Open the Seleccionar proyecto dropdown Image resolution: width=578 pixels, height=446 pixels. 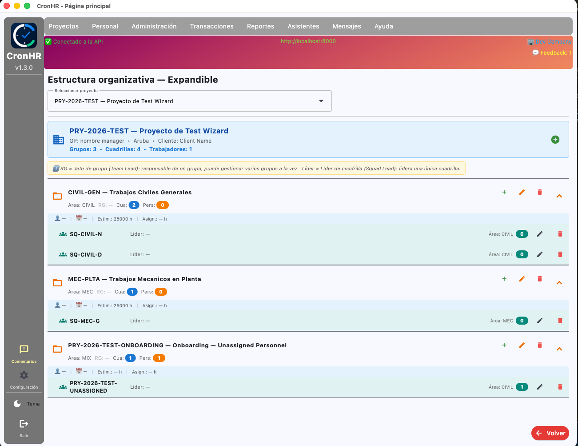[190, 101]
